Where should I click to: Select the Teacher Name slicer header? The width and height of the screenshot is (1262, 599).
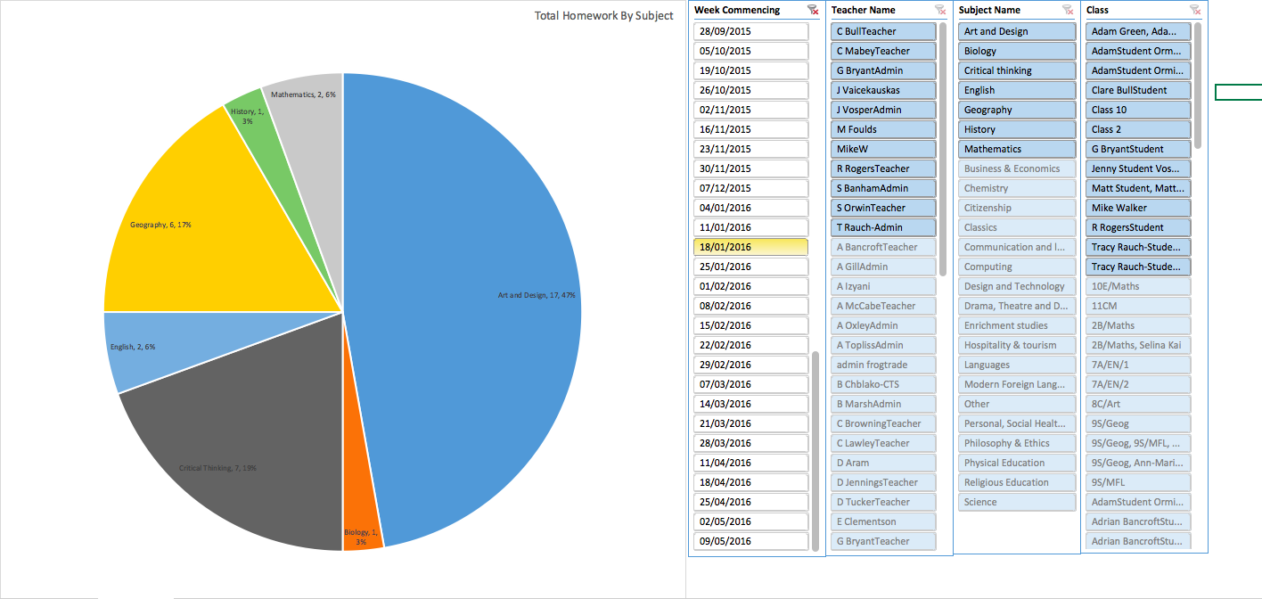pos(864,10)
